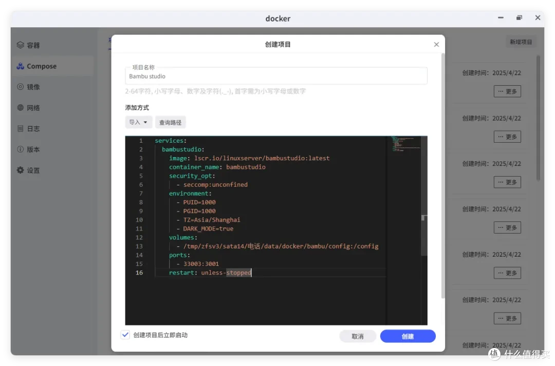Click the 'bambustudio:' service name line
Screen dimensions: 555x366
click(183, 149)
